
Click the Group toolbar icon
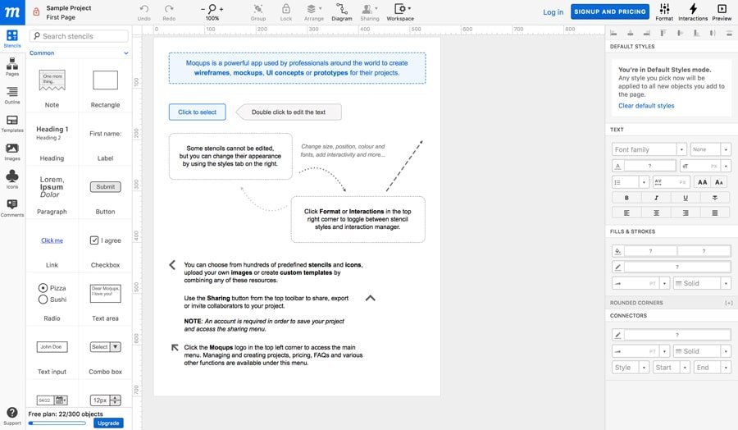pos(258,12)
